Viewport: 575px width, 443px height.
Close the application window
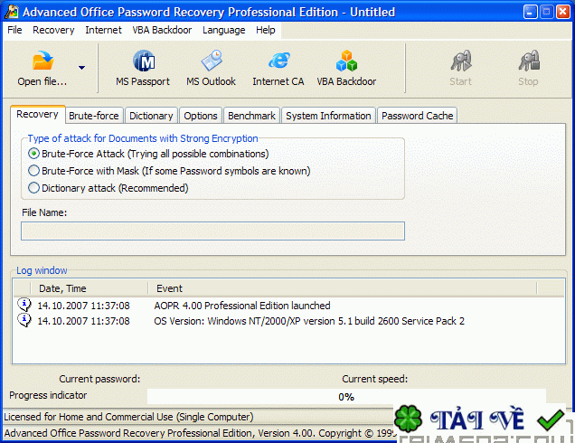click(563, 12)
